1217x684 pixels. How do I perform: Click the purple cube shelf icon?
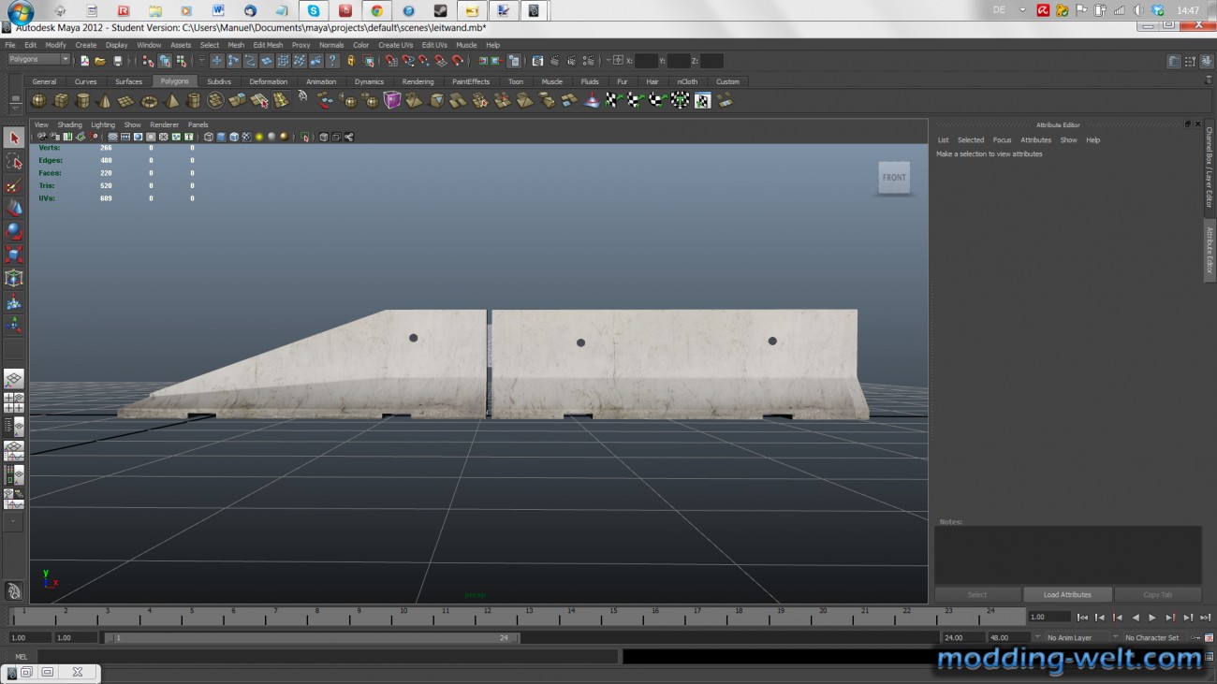click(x=392, y=100)
